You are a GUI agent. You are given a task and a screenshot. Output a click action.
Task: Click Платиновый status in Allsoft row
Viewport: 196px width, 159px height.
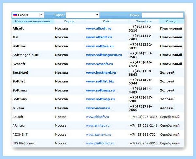coord(171,28)
